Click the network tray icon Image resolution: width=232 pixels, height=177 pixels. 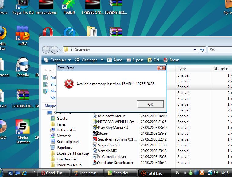click(x=210, y=173)
